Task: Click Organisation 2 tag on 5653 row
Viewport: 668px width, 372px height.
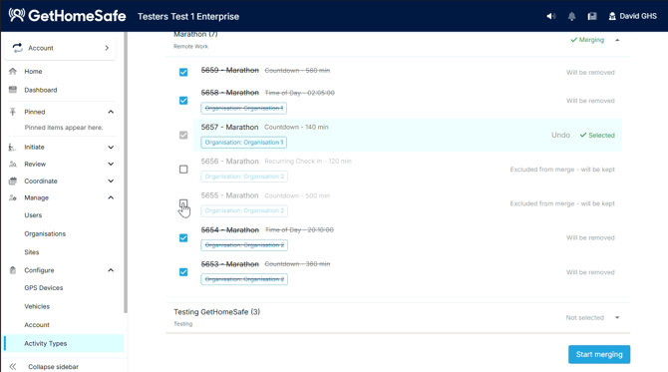Action: (244, 279)
